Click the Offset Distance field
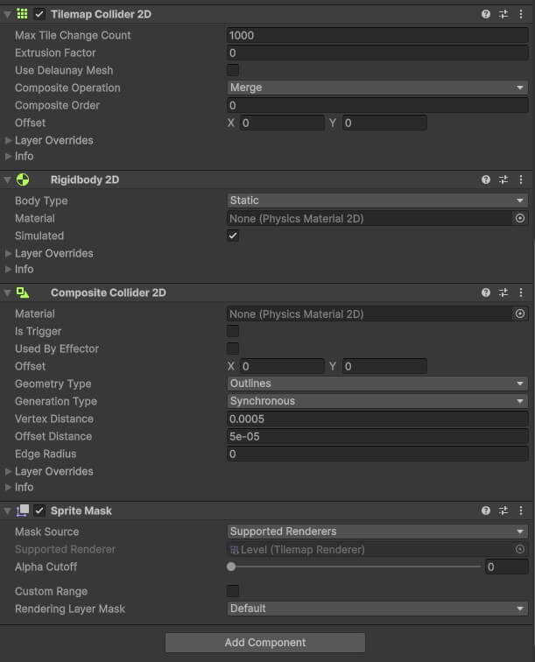Viewport: 535px width, 662px height. 377,436
